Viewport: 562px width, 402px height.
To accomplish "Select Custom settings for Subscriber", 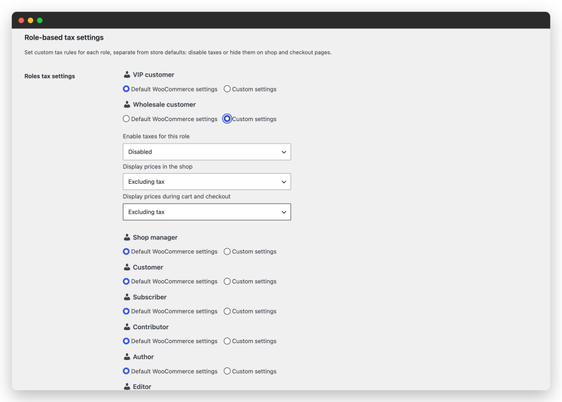I will [227, 311].
